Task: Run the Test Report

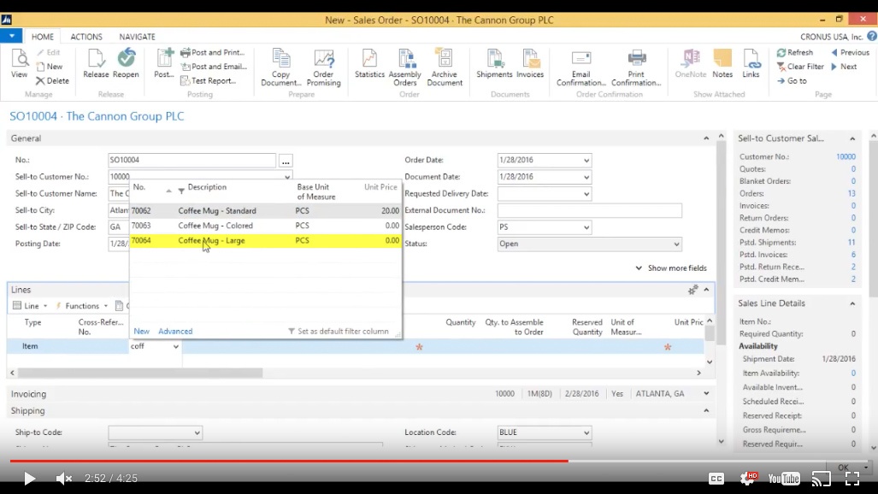Action: (209, 80)
